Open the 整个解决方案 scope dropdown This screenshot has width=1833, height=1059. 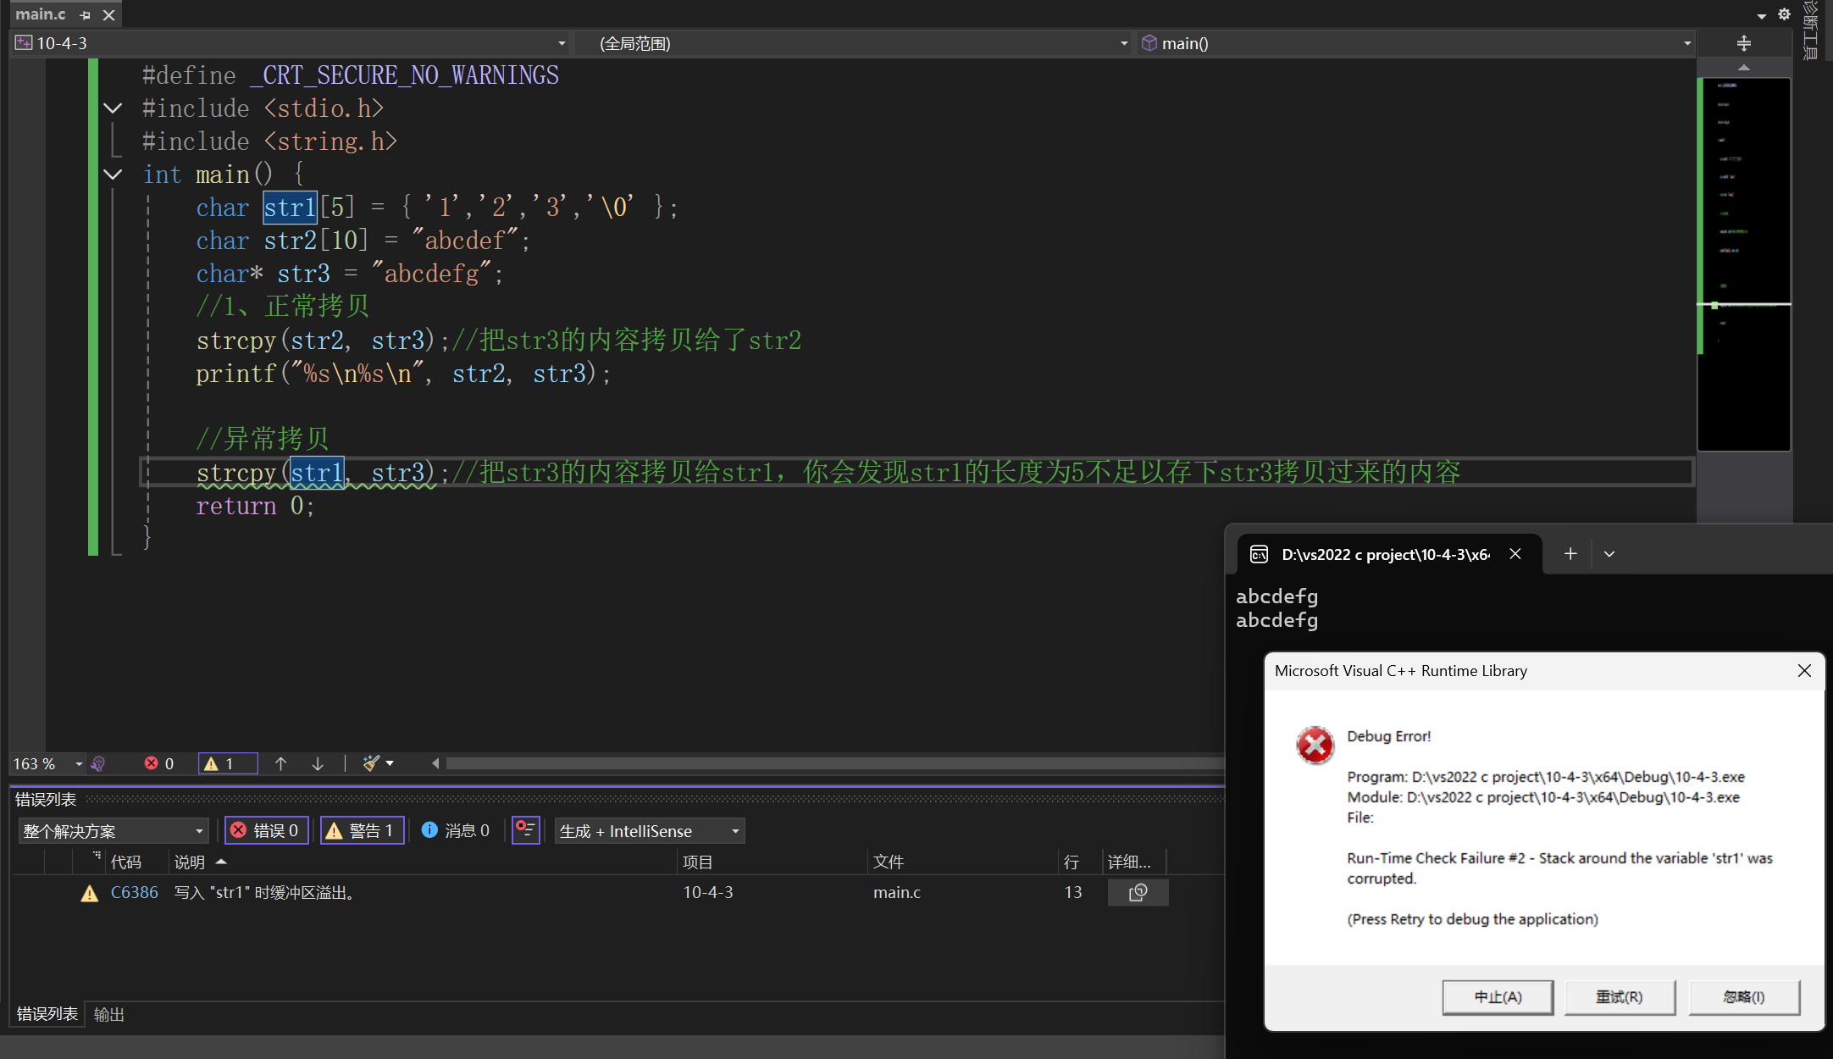click(x=113, y=831)
